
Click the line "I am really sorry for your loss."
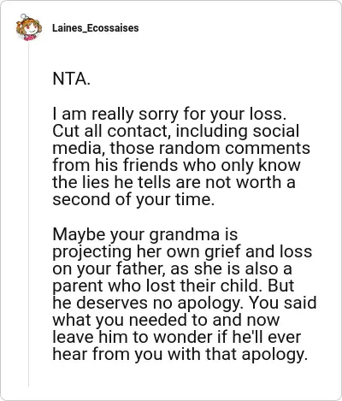click(169, 114)
